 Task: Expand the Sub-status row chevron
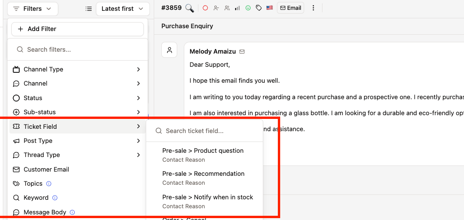(x=138, y=112)
